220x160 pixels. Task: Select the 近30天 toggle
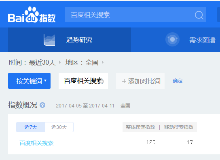pyautogui.click(x=59, y=127)
